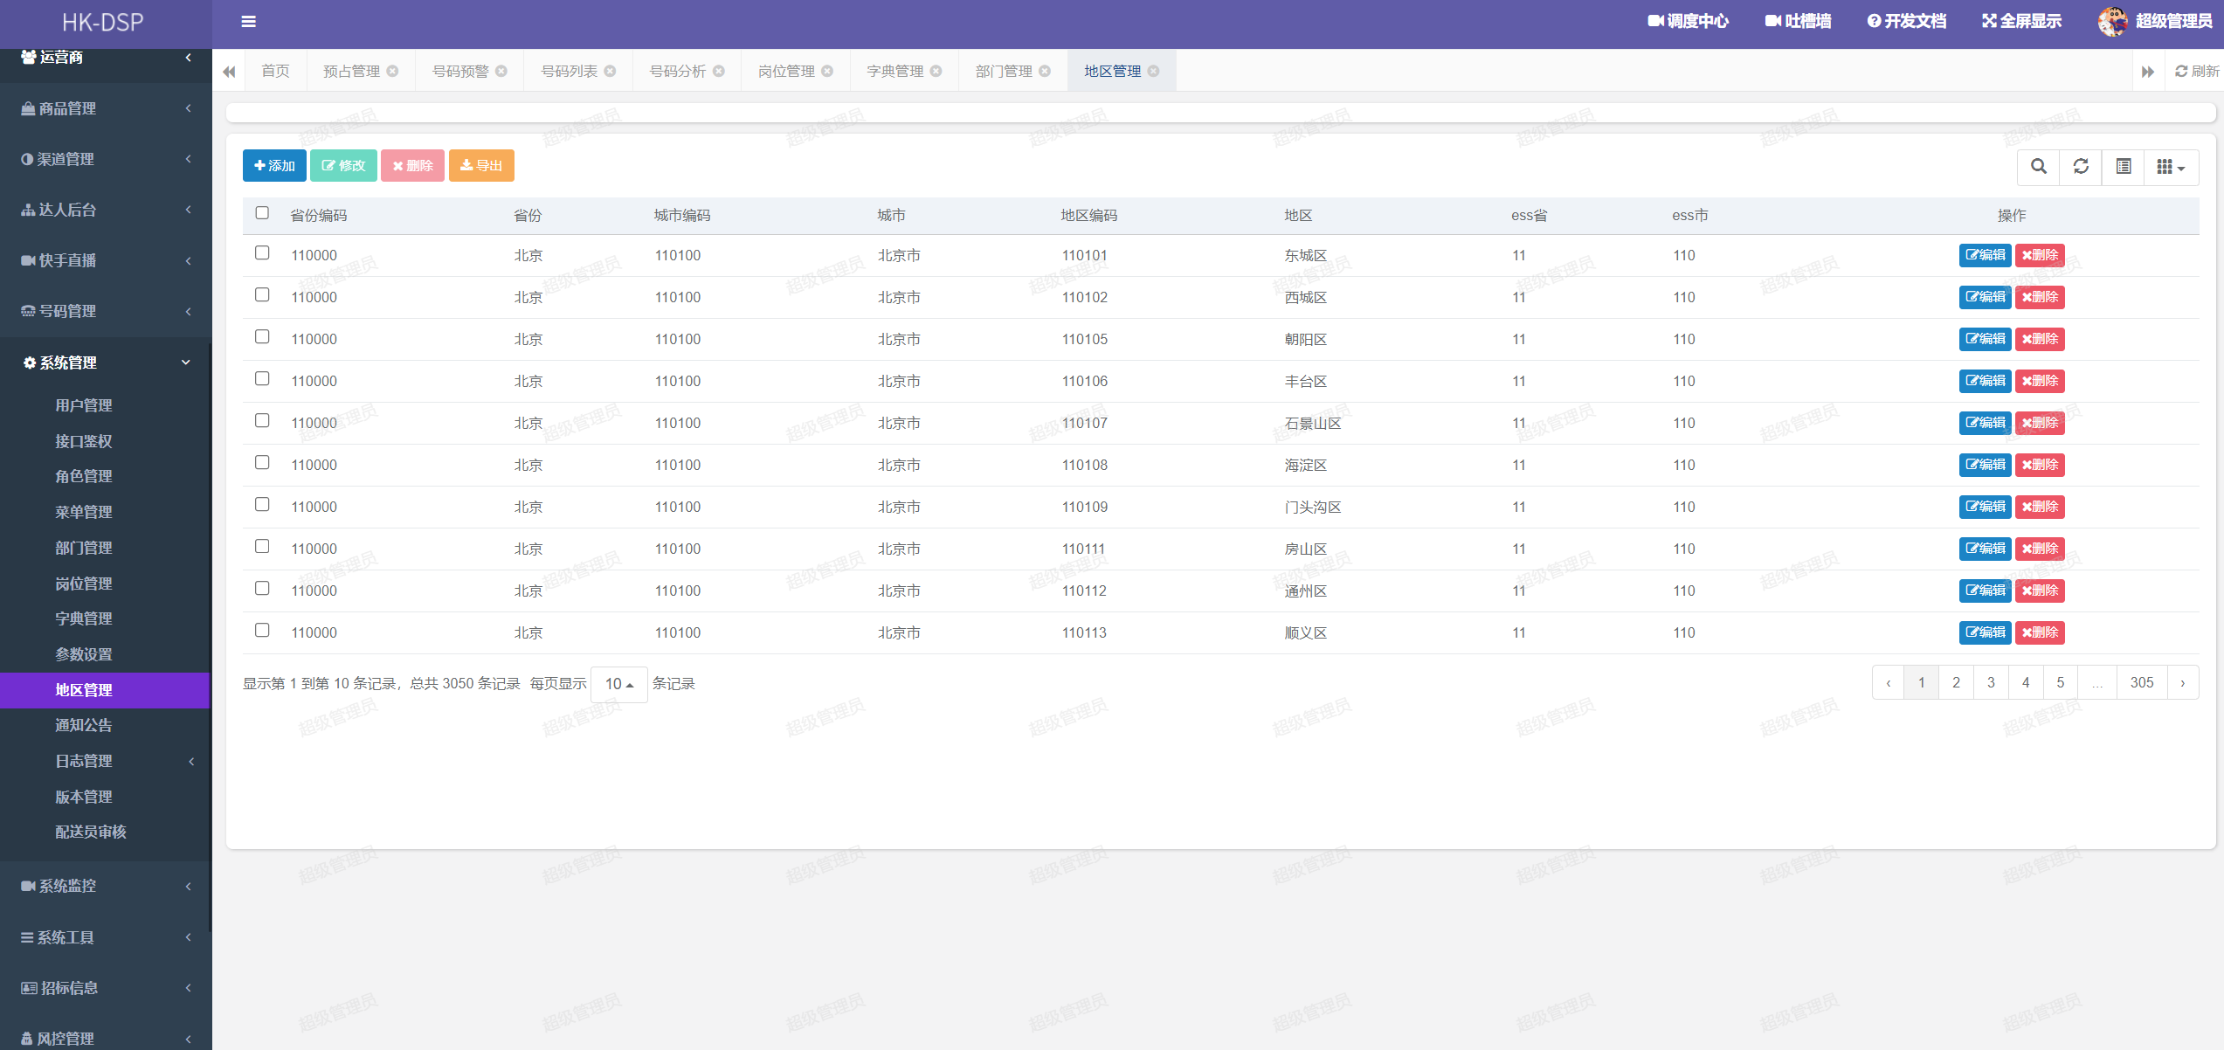The width and height of the screenshot is (2224, 1050).
Task: Toggle the table card view icon
Action: (2124, 167)
